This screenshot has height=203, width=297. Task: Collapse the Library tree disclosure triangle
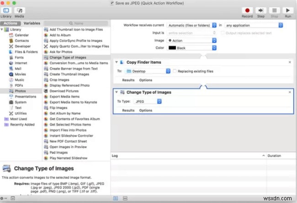[x=2, y=29]
